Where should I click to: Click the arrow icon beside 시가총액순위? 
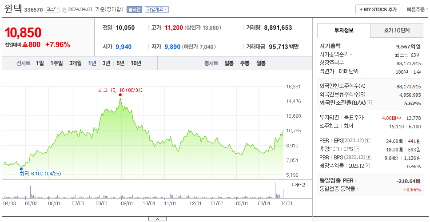[x=351, y=55]
